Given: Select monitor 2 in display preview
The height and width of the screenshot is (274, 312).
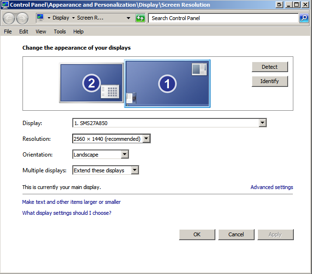Looking at the screenshot, I should [91, 83].
